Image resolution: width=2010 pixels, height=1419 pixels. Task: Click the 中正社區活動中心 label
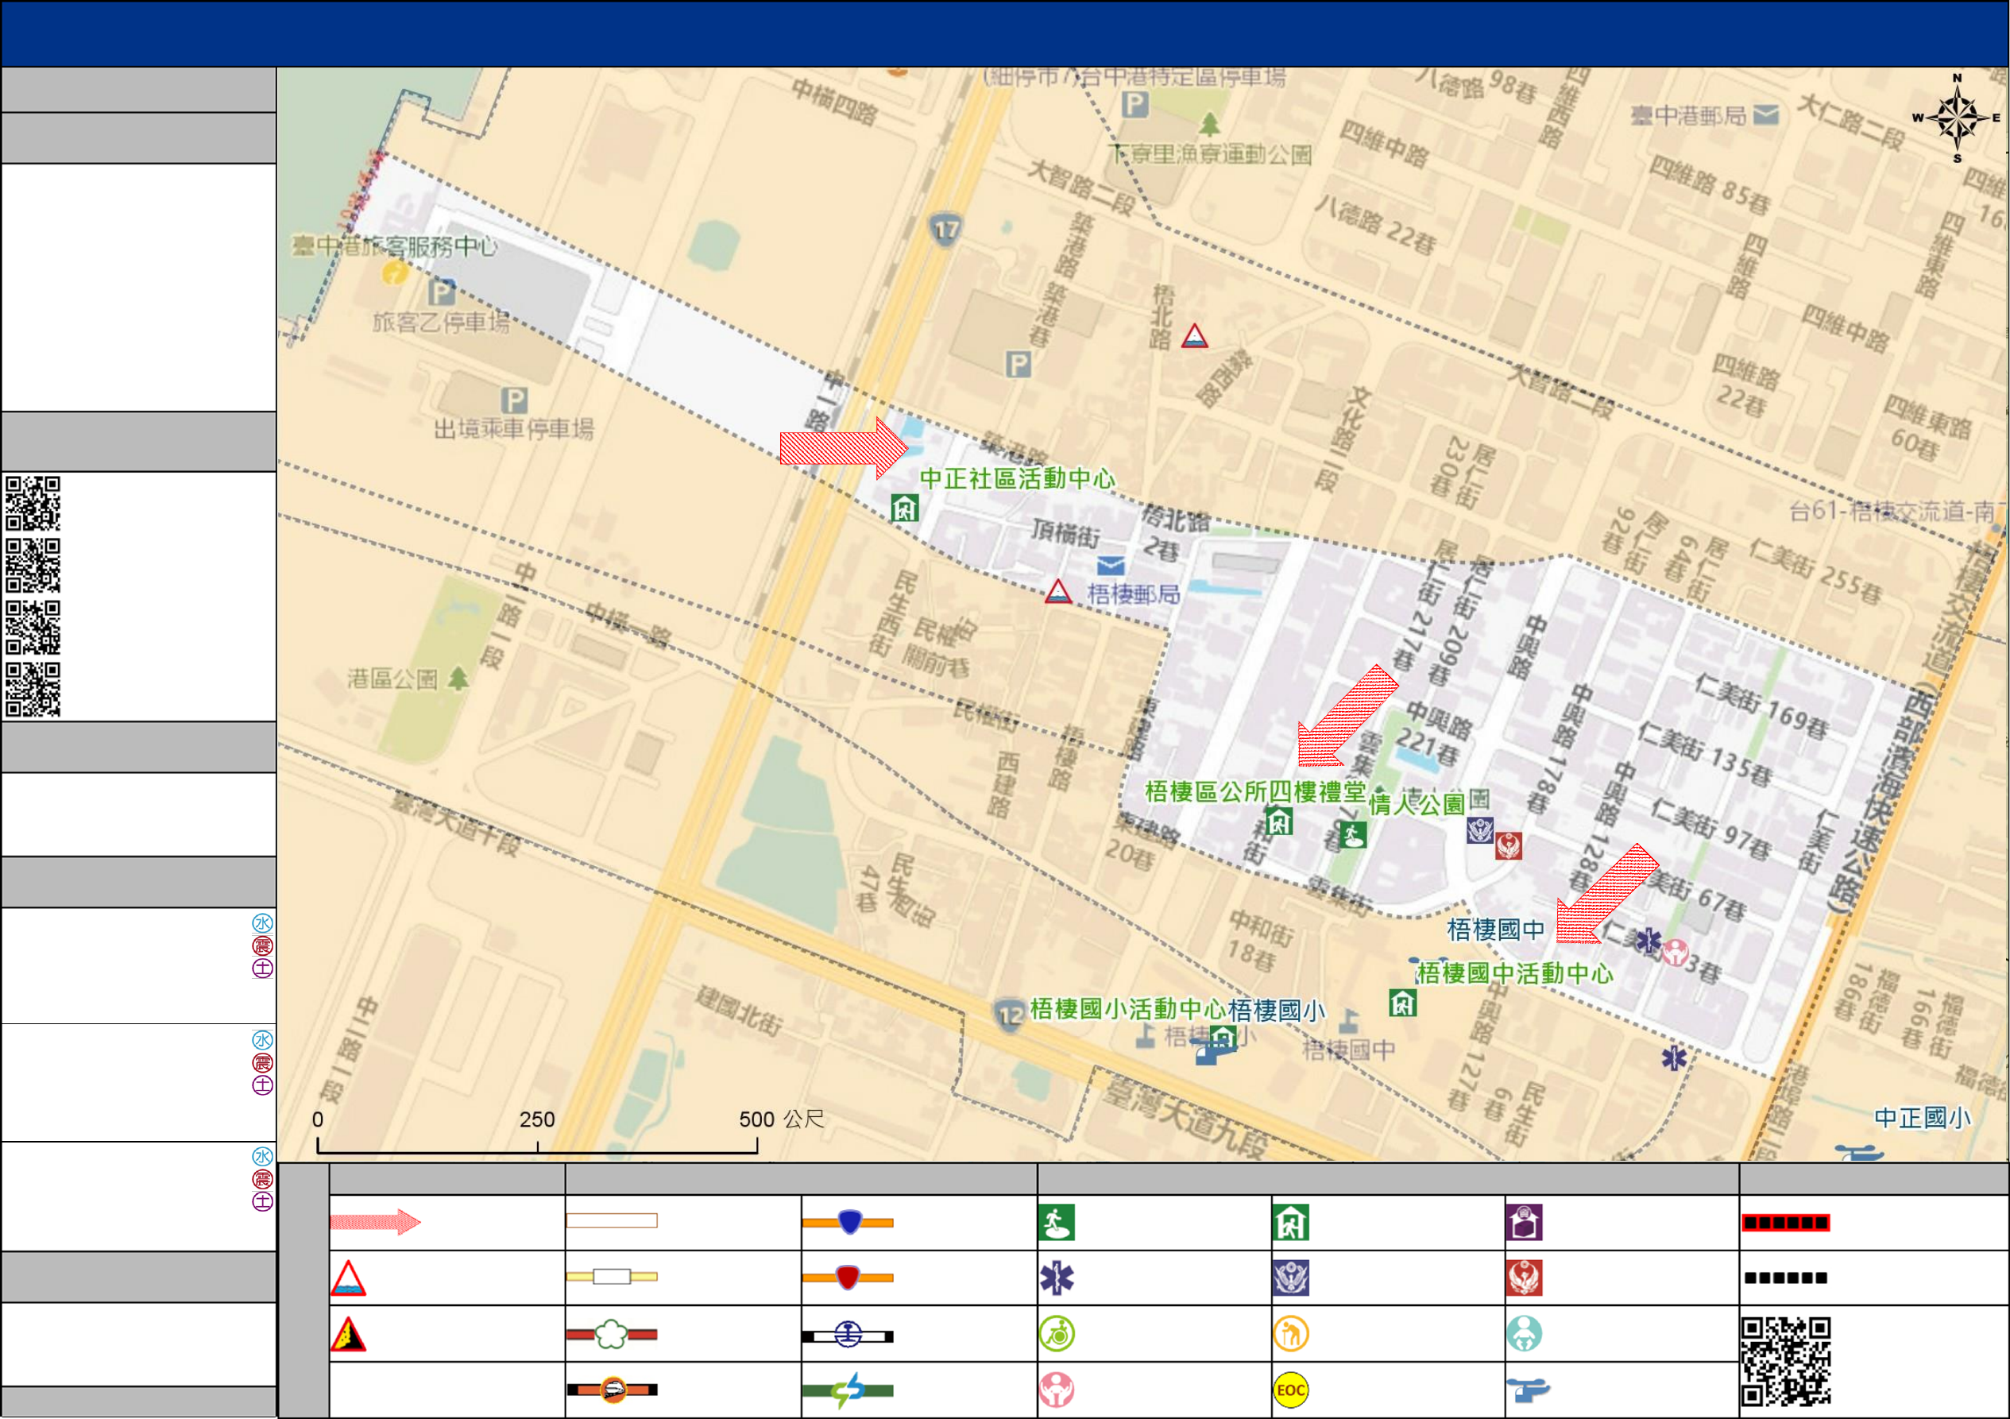[x=1017, y=479]
